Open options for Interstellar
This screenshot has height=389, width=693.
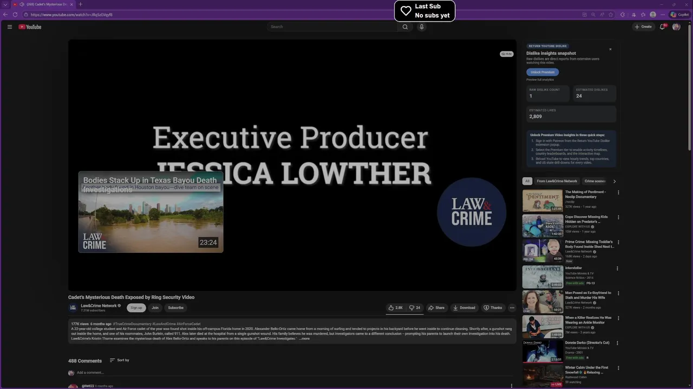coord(618,269)
